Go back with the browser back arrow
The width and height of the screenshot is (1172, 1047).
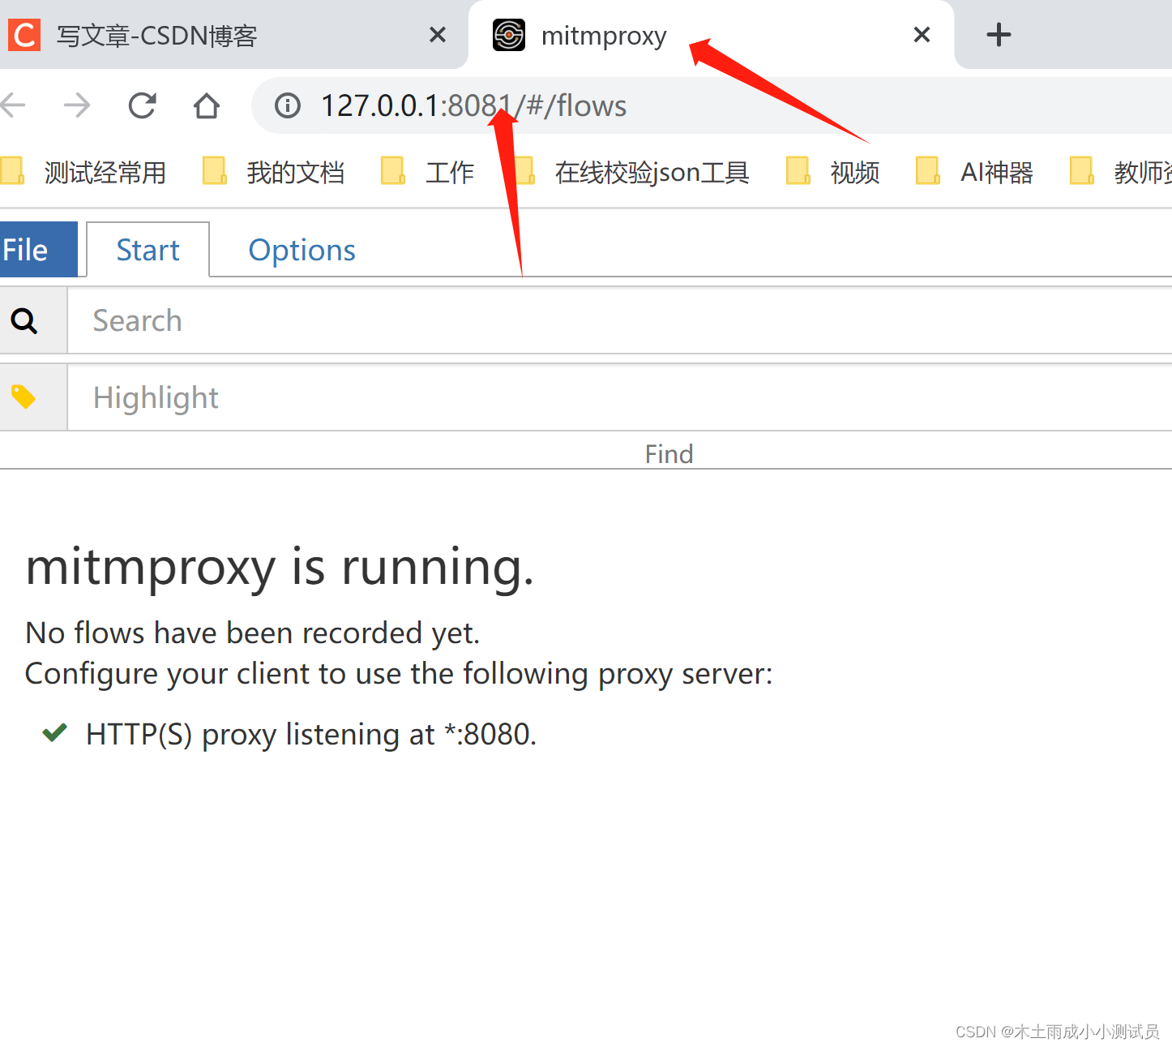13,105
